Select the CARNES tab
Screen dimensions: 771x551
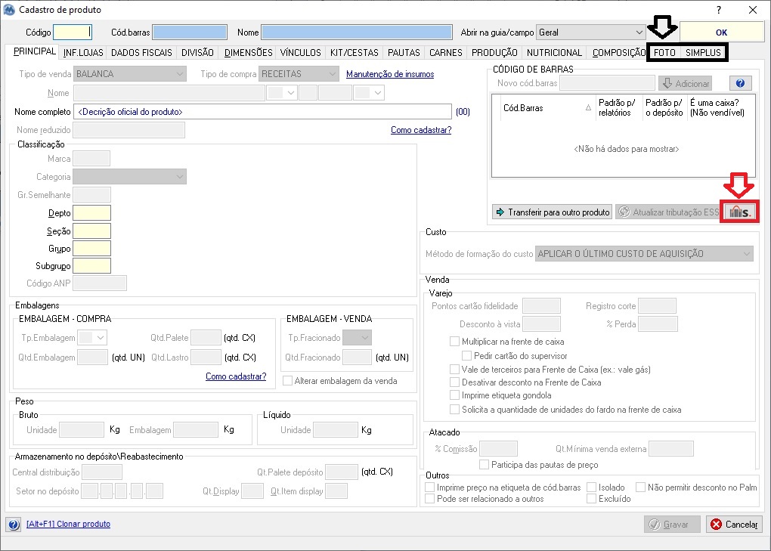tap(446, 53)
